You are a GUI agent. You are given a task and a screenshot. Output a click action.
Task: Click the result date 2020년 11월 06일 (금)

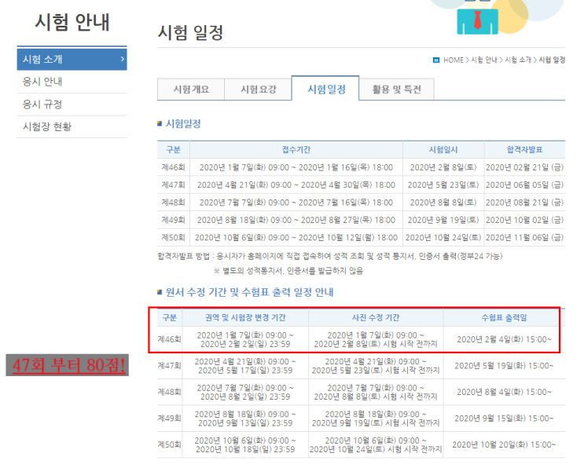pyautogui.click(x=525, y=237)
